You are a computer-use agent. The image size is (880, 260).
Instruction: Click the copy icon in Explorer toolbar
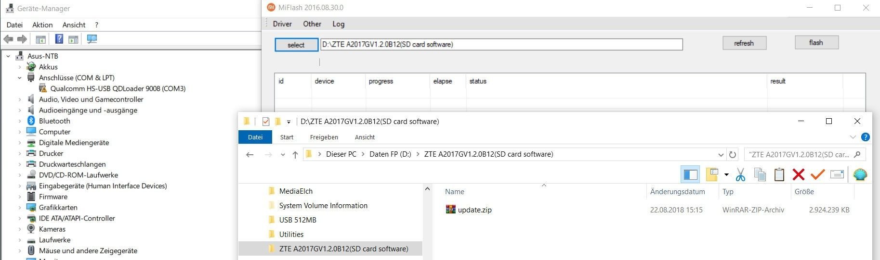(x=760, y=174)
